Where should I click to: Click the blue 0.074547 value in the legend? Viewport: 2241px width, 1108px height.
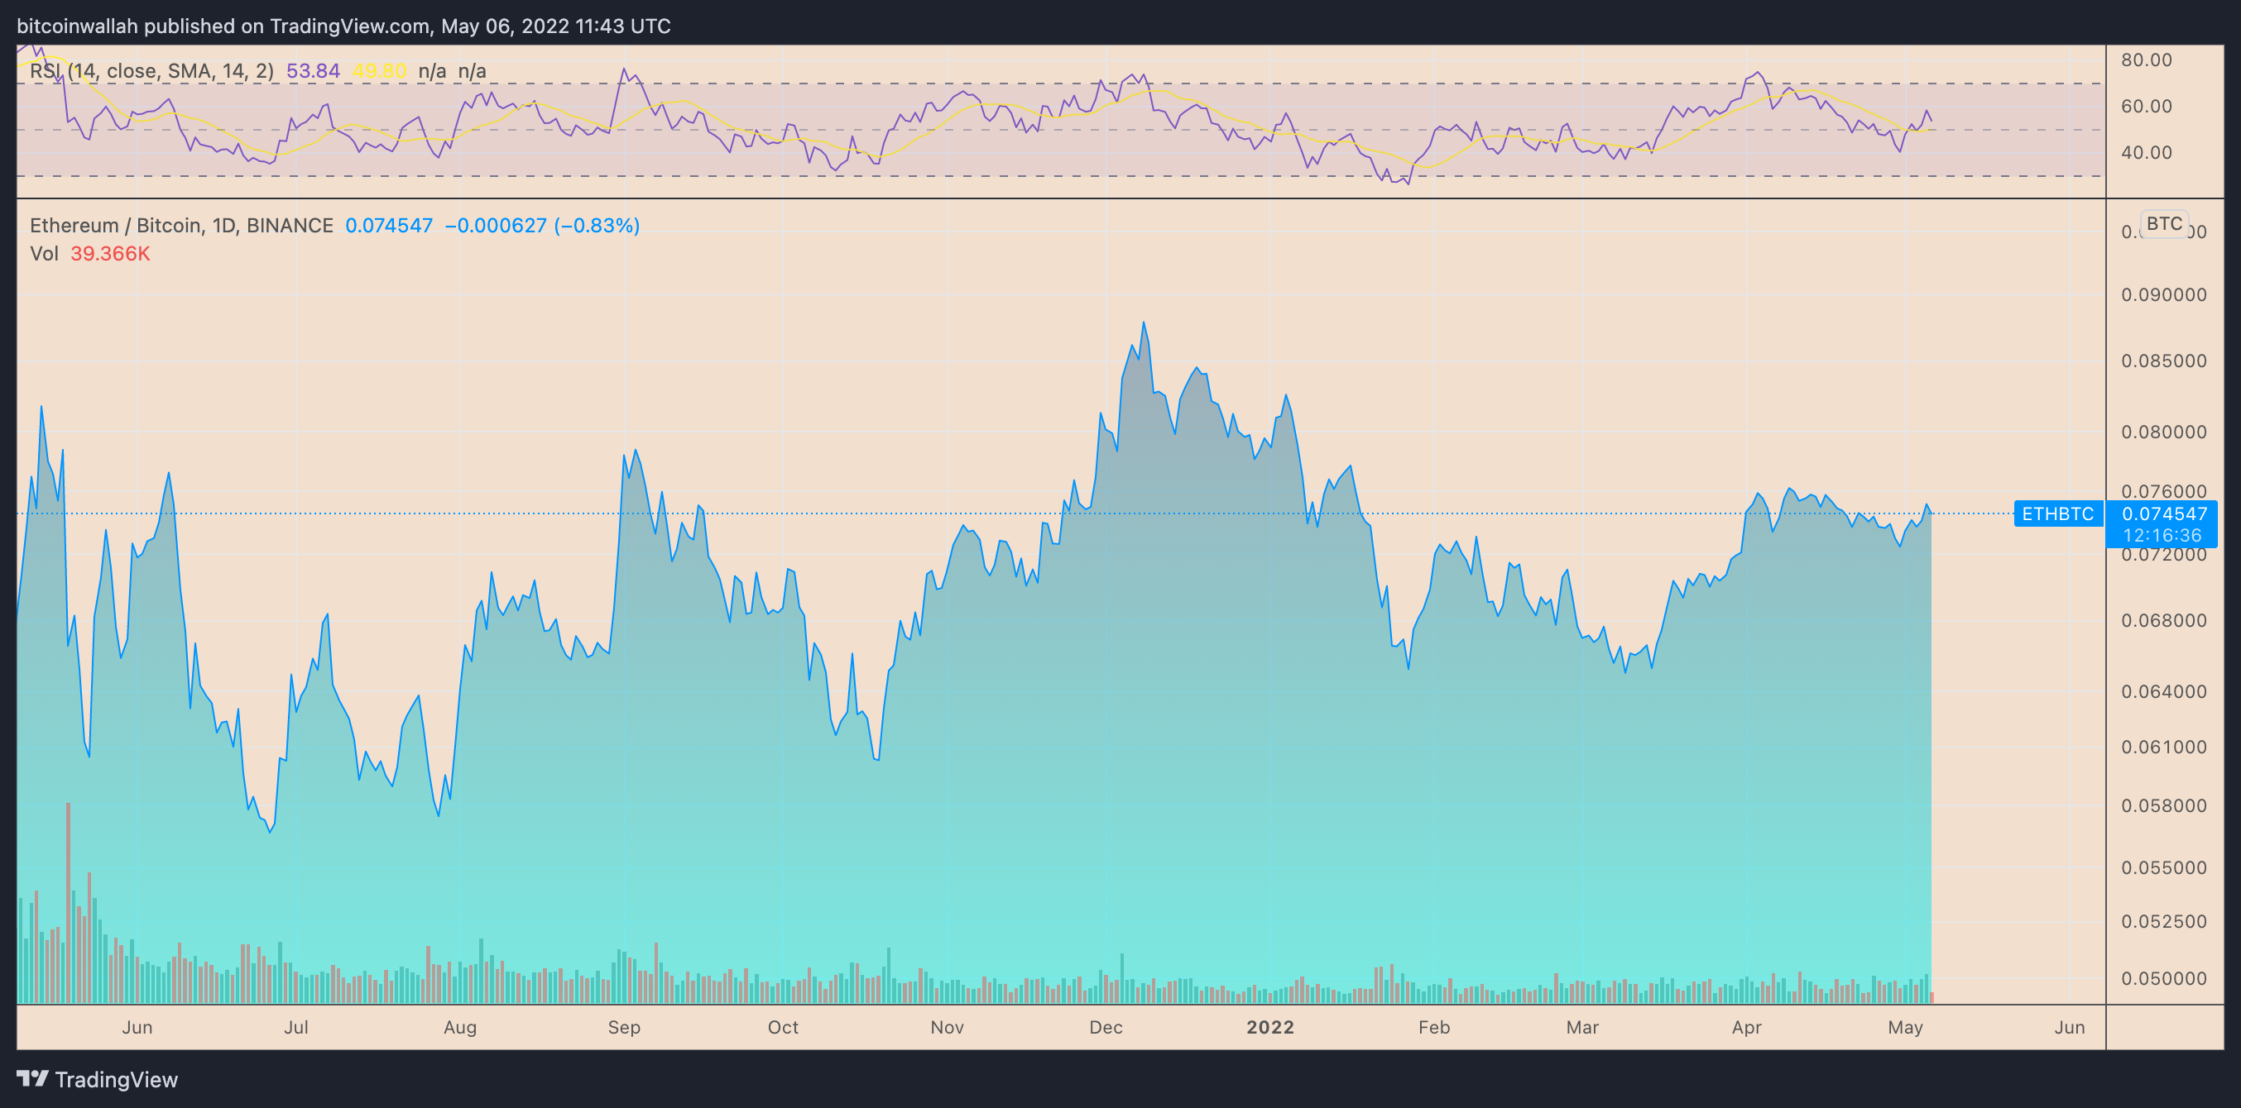pos(389,225)
